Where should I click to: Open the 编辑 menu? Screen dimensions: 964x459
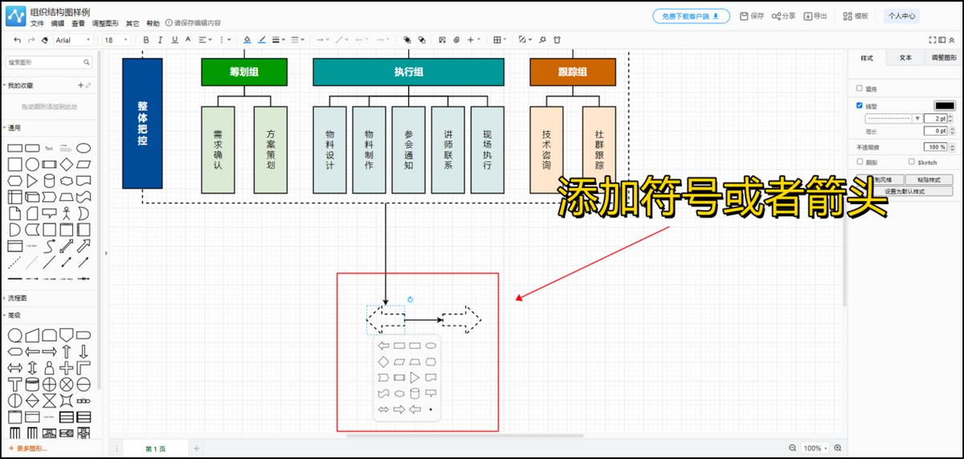click(x=58, y=23)
